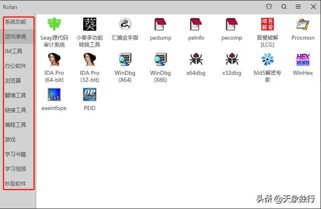Launch 汇编金手指 dragon icon
This screenshot has width=321, height=209.
point(125,24)
